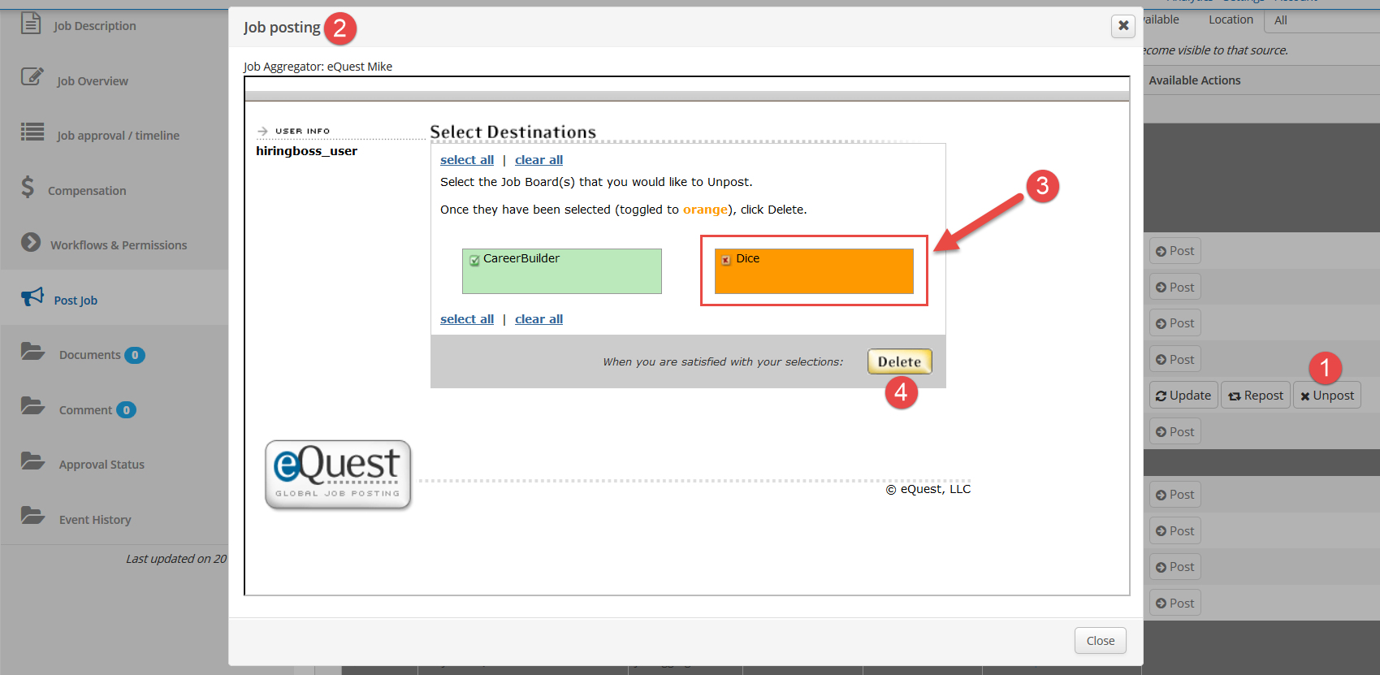Viewport: 1380px width, 675px height.
Task: Open Comment in the sidebar
Action: [x=85, y=410]
